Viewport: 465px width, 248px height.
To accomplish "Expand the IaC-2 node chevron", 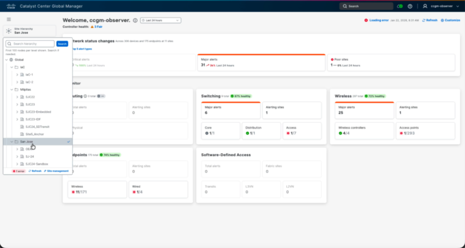I will pos(17,82).
